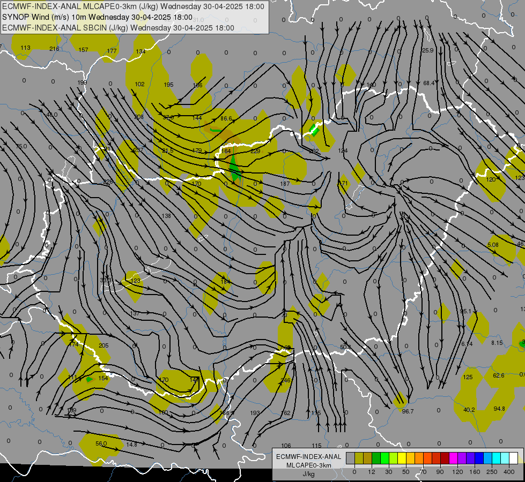This screenshot has width=525, height=482.
Task: Click the 'J/kg' unit label in the legend
Action: click(309, 474)
